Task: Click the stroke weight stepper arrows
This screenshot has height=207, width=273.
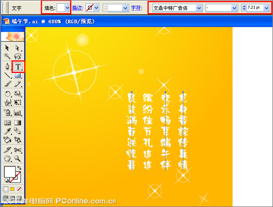Action: tap(106, 8)
